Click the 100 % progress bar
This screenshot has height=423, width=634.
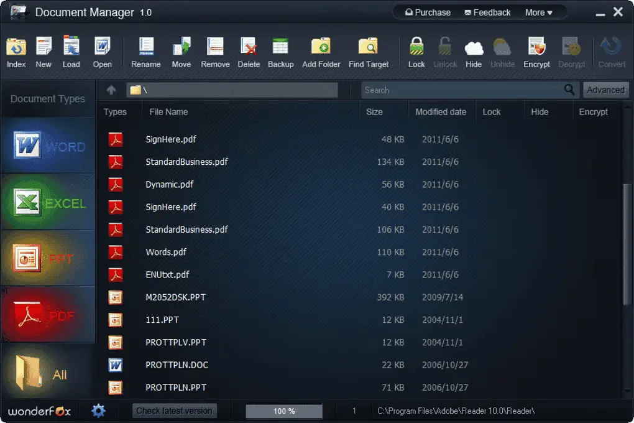[x=284, y=411]
